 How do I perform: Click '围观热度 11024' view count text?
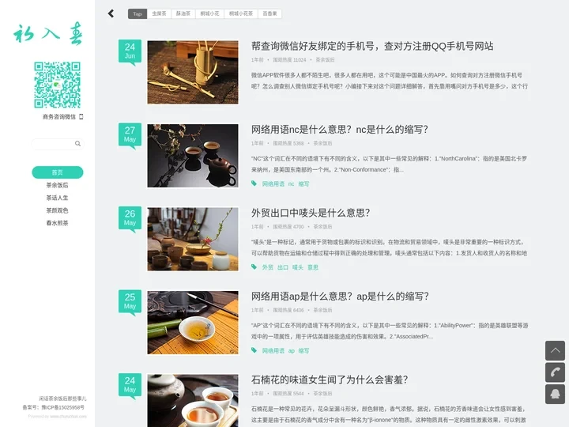[x=289, y=59]
